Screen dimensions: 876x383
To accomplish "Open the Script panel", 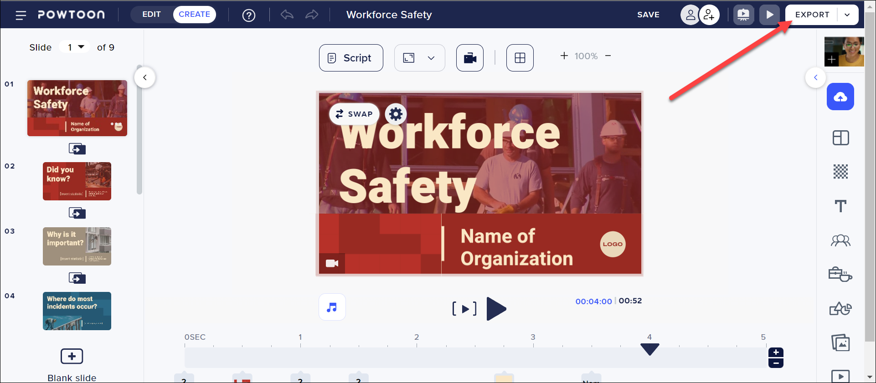I will point(350,58).
